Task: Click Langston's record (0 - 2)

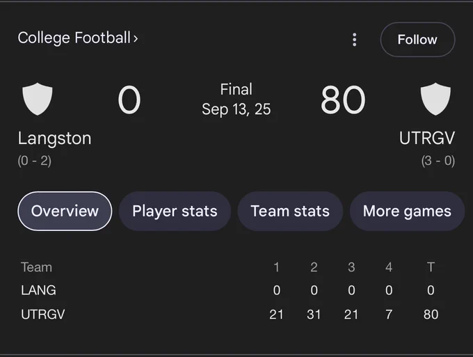Action: click(34, 161)
